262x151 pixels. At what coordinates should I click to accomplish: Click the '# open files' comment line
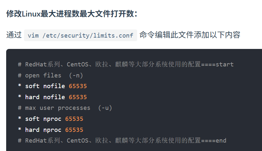(51, 75)
